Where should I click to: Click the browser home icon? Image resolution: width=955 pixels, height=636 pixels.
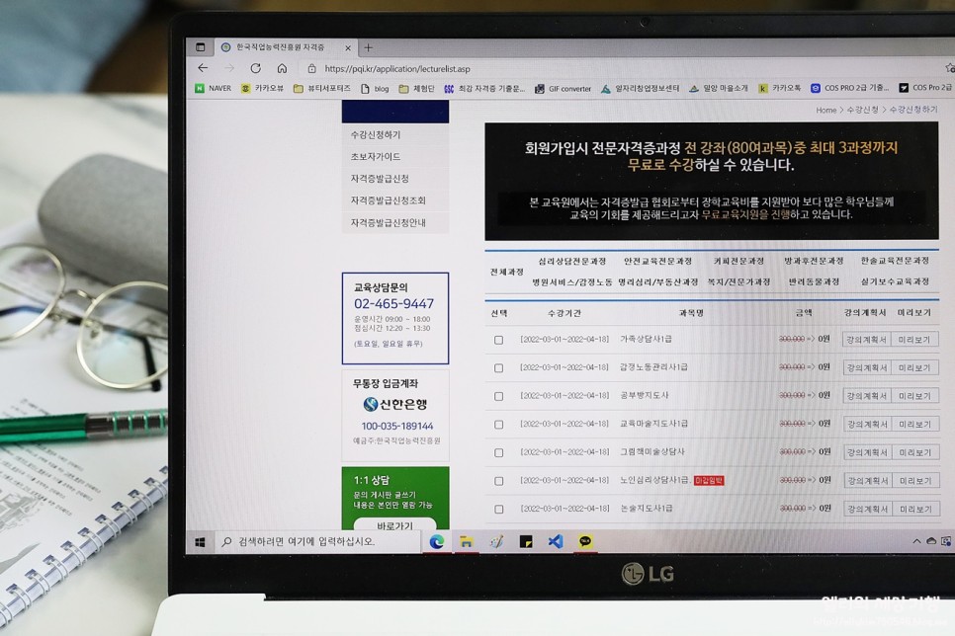point(282,67)
